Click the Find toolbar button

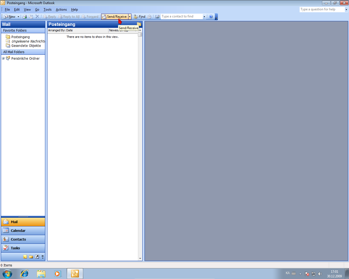point(140,17)
